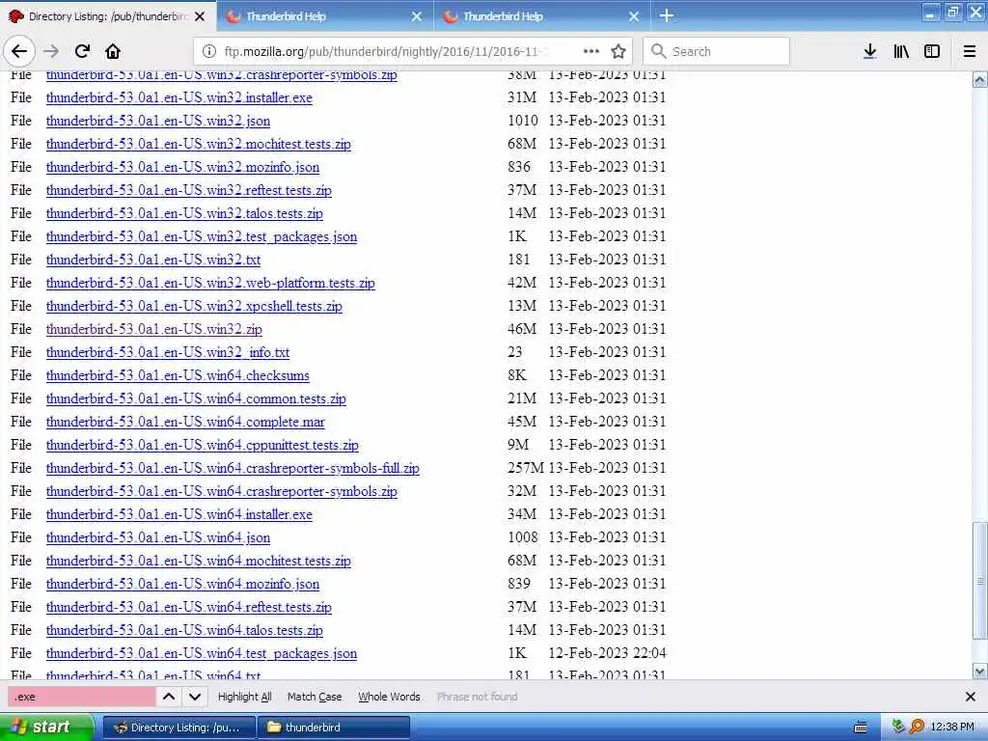
Task: Open the Library menu
Action: (901, 51)
